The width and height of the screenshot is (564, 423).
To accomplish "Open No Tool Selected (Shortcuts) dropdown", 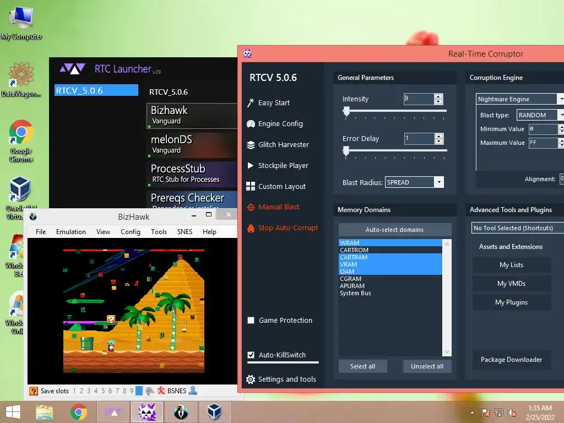I will 518,227.
